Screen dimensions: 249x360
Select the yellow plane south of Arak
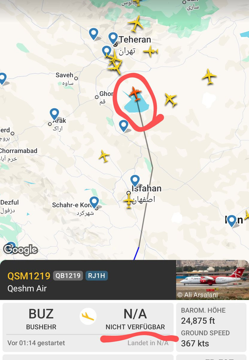tap(104, 156)
